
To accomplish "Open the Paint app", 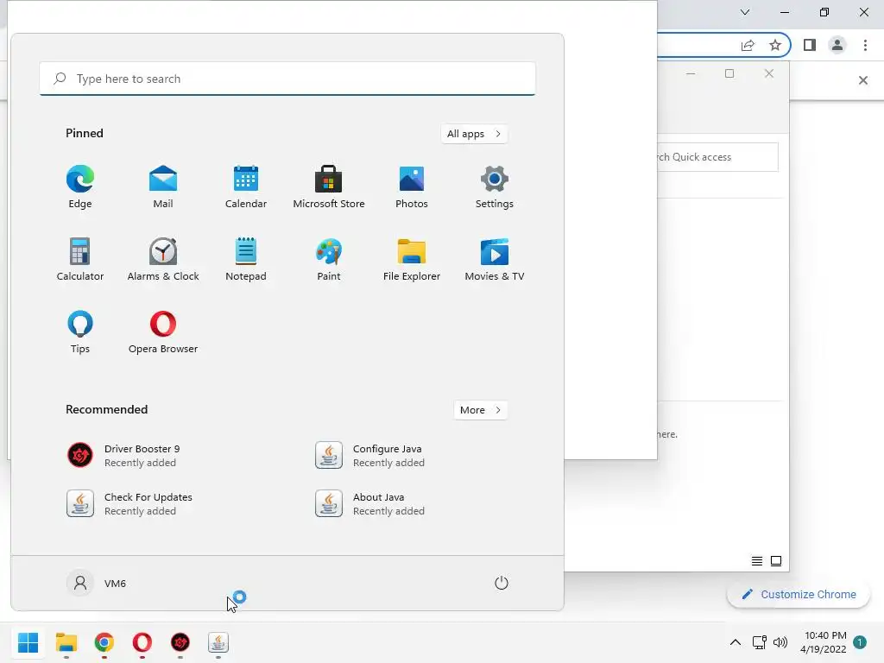I will click(x=329, y=259).
